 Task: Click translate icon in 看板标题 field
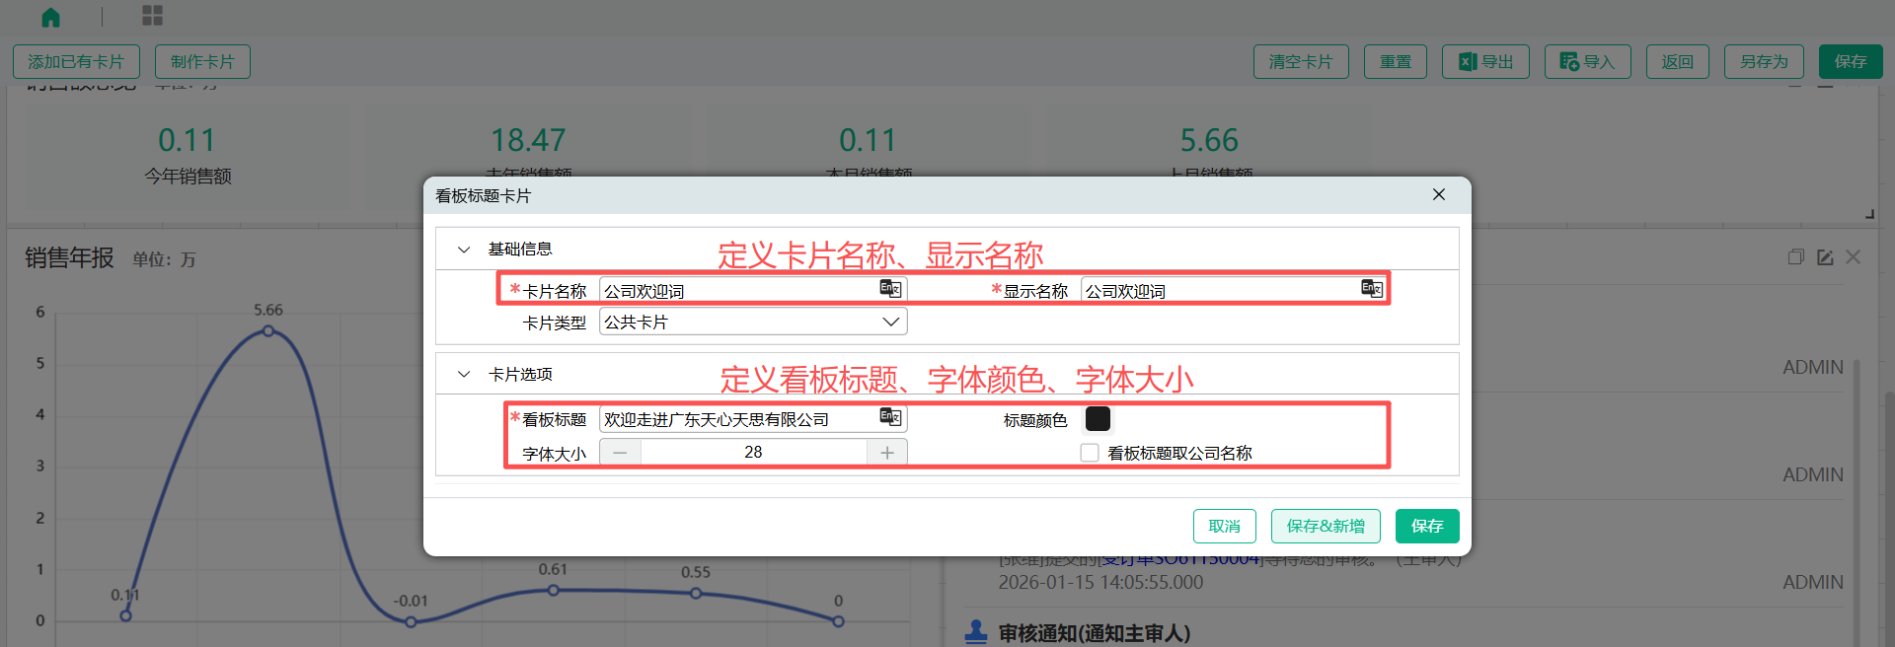(x=890, y=418)
